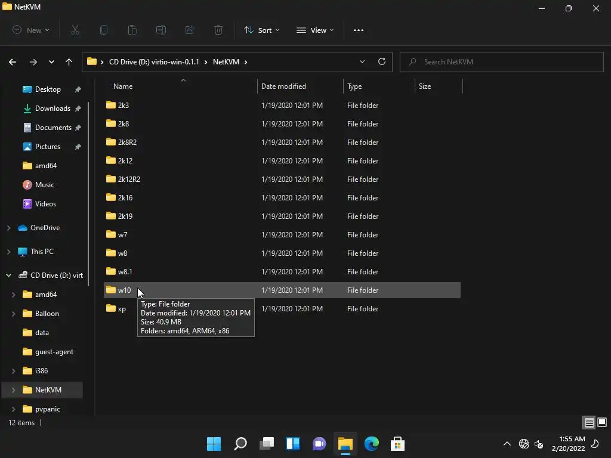The height and width of the screenshot is (458, 611).
Task: Select Documents in Quick access
Action: click(53, 128)
